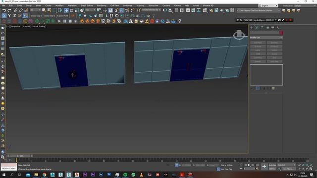Open the key mode Selected dropdown
Image resolution: width=317 pixels, height=178 pixels.
(286, 165)
